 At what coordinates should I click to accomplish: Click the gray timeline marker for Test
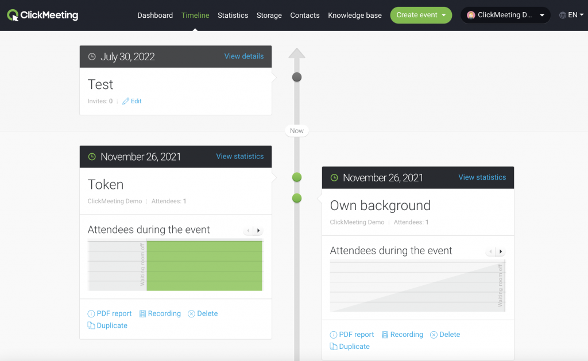297,77
